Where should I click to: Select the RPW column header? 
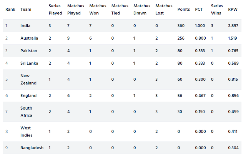tap(233, 9)
